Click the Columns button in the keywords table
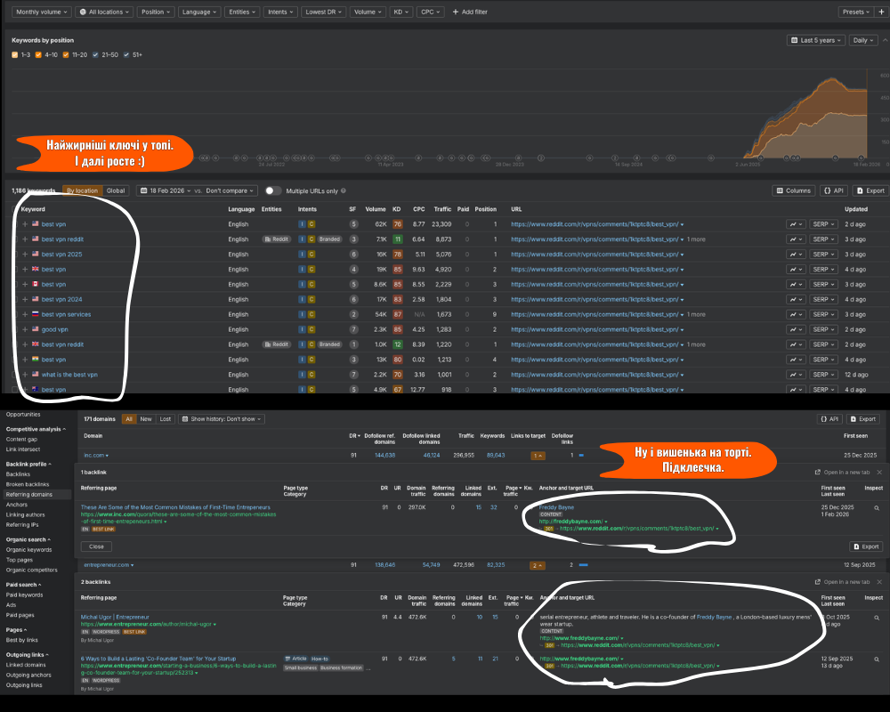Screen dimensions: 890x712 (x=794, y=190)
